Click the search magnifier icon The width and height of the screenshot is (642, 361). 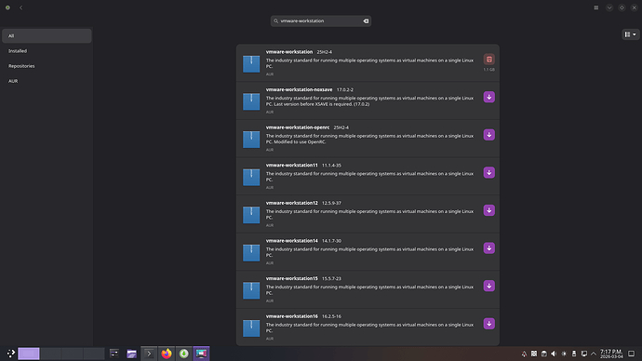click(276, 20)
